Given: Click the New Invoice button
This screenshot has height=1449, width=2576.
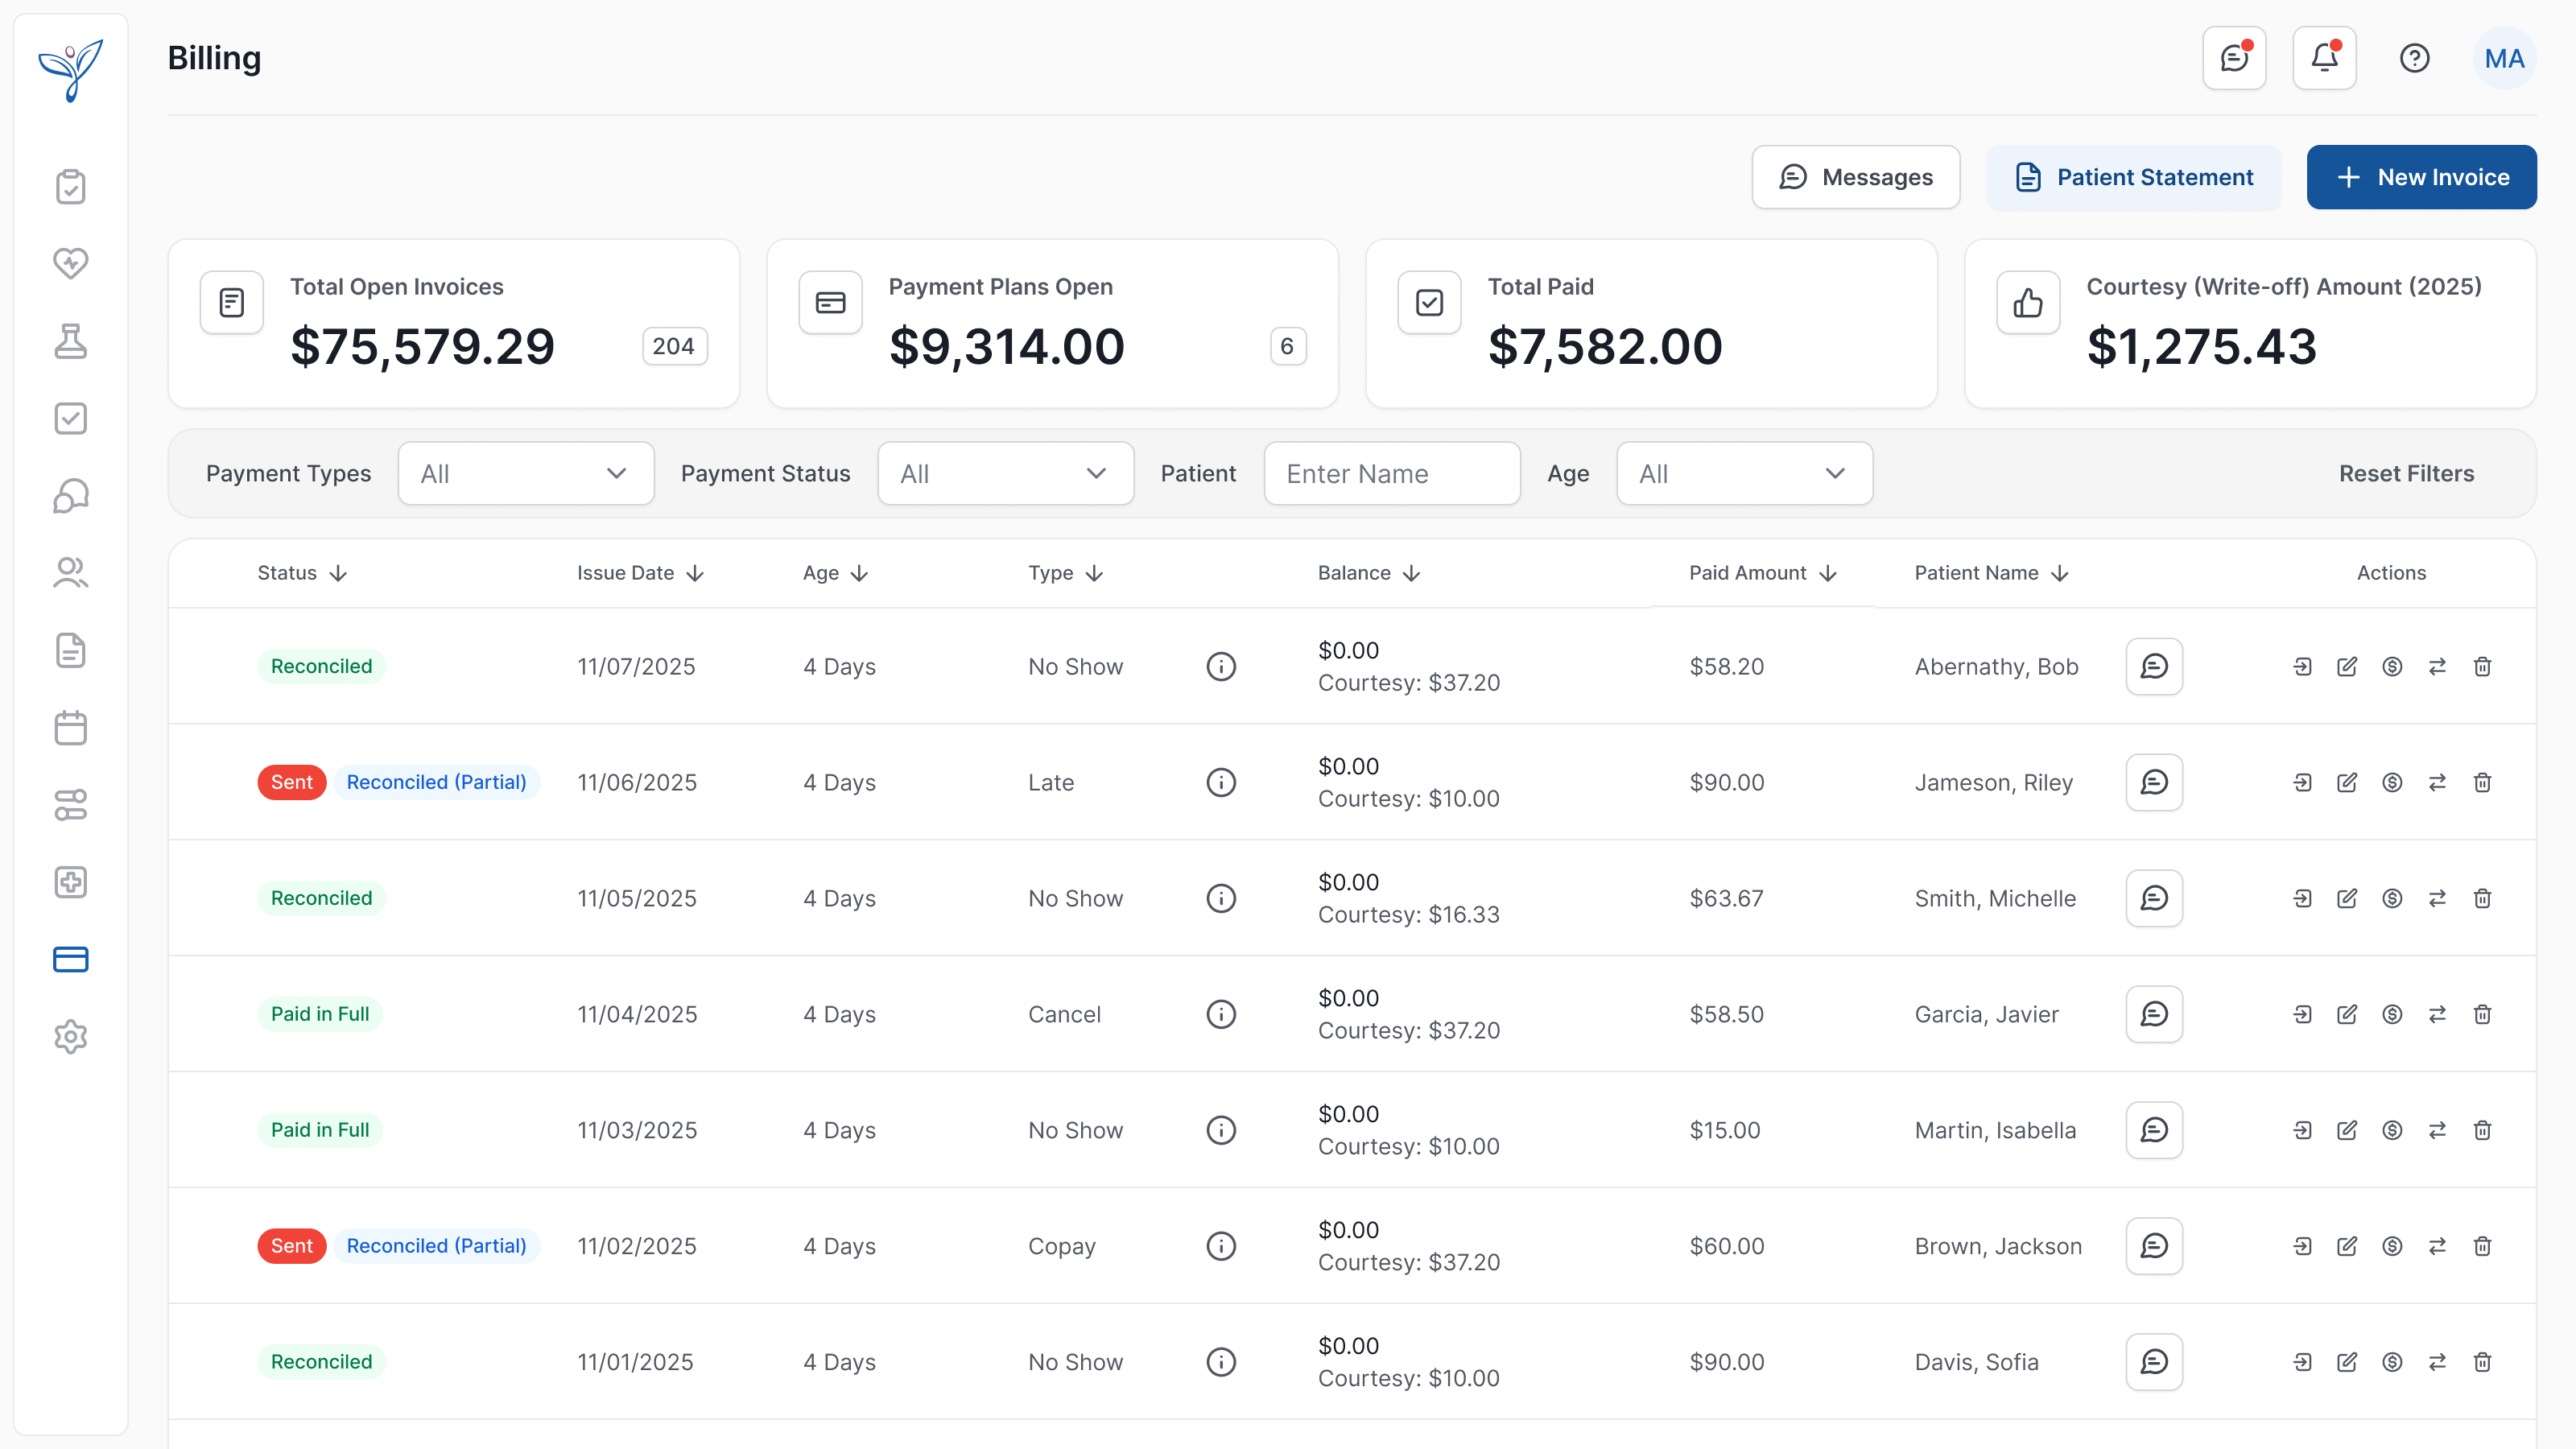Looking at the screenshot, I should click(2421, 177).
